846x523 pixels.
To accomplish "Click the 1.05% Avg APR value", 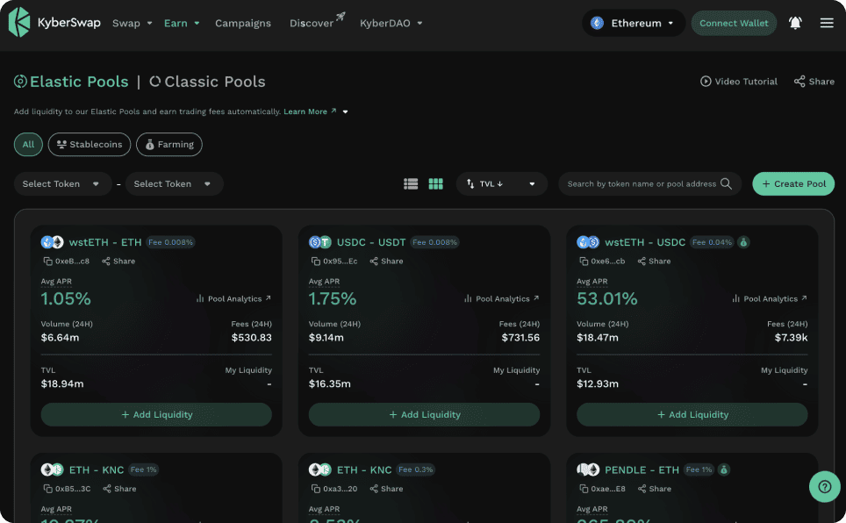I will (66, 298).
